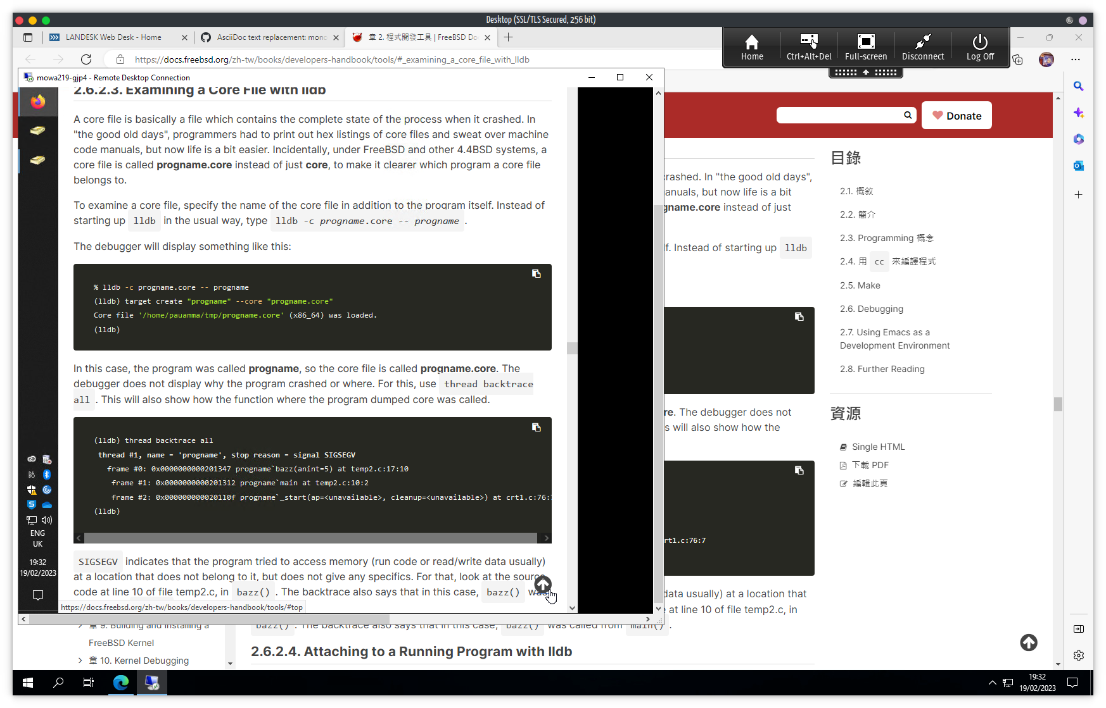Open Edge sidebar search icon
Screen dimensions: 1106x708
click(x=1079, y=87)
